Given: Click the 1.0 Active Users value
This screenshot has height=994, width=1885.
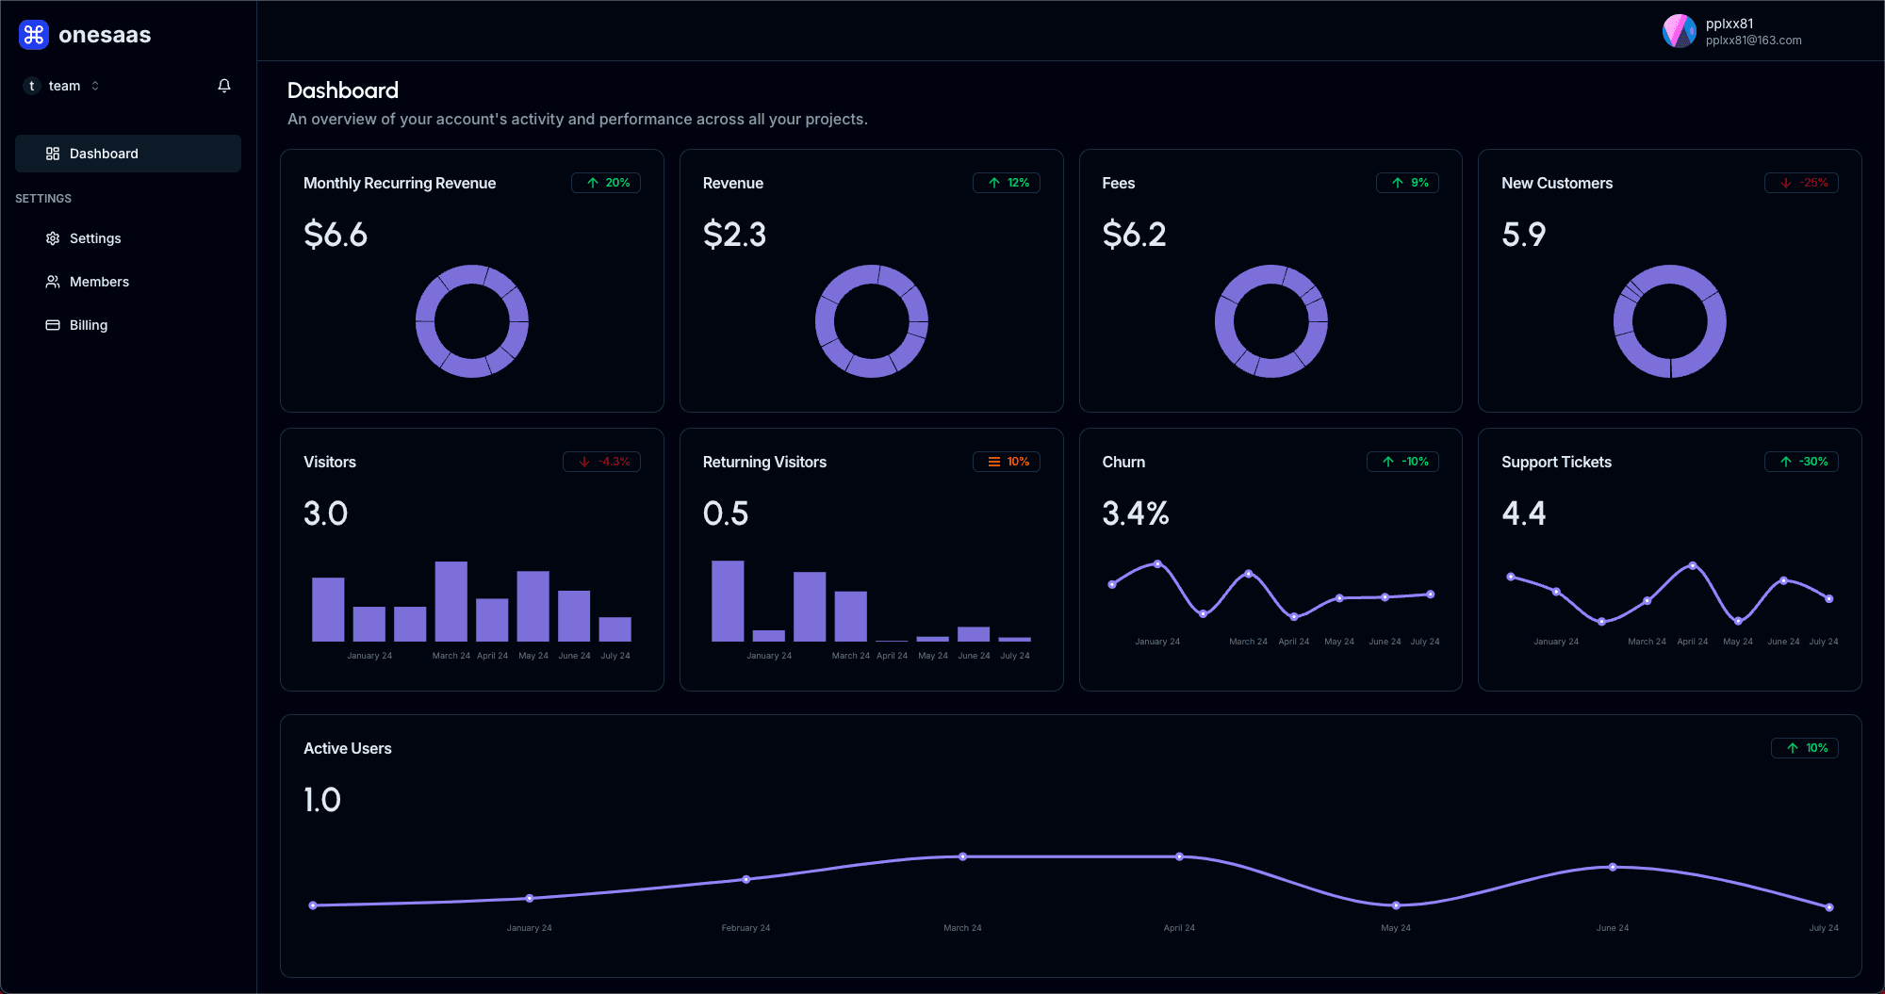Looking at the screenshot, I should [322, 800].
